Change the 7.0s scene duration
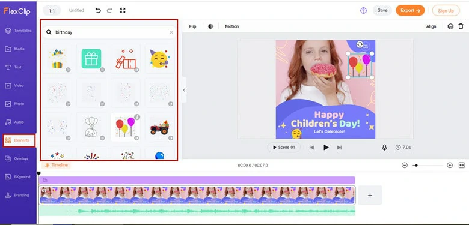Image resolution: width=469 pixels, height=225 pixels. (403, 148)
